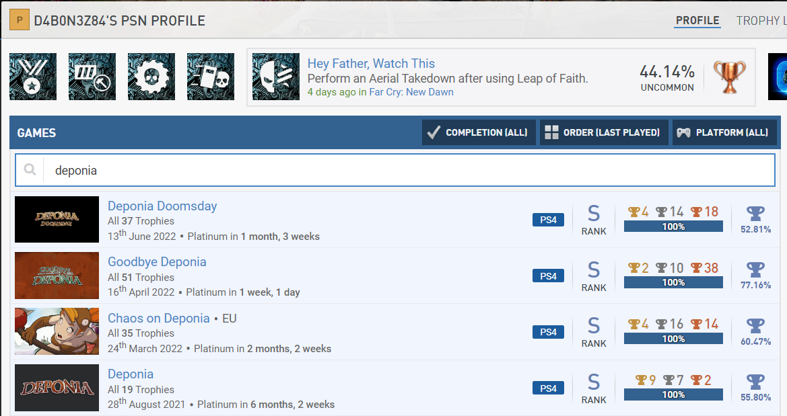Click Deponia Doomsday gold trophy count

tap(638, 212)
